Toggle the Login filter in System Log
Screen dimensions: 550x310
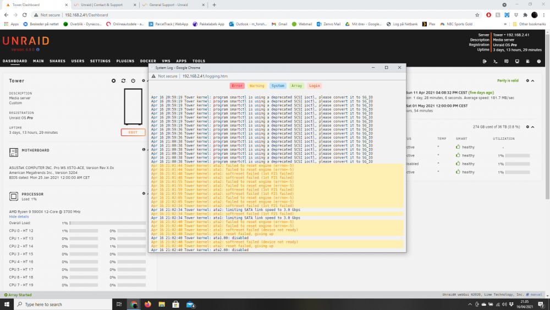click(314, 86)
